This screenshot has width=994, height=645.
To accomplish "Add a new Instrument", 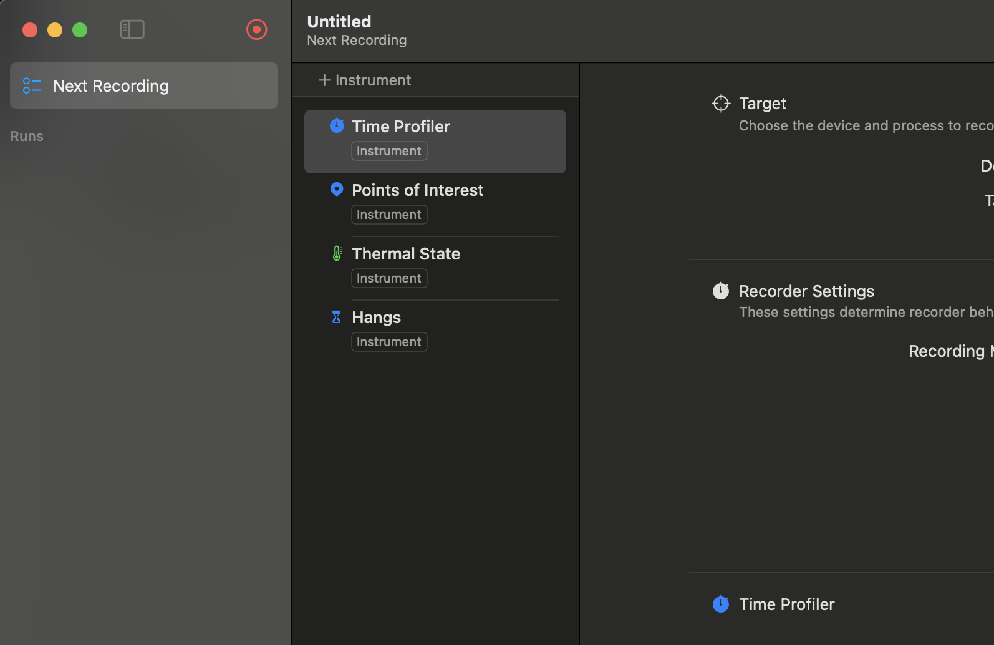I will click(x=365, y=80).
